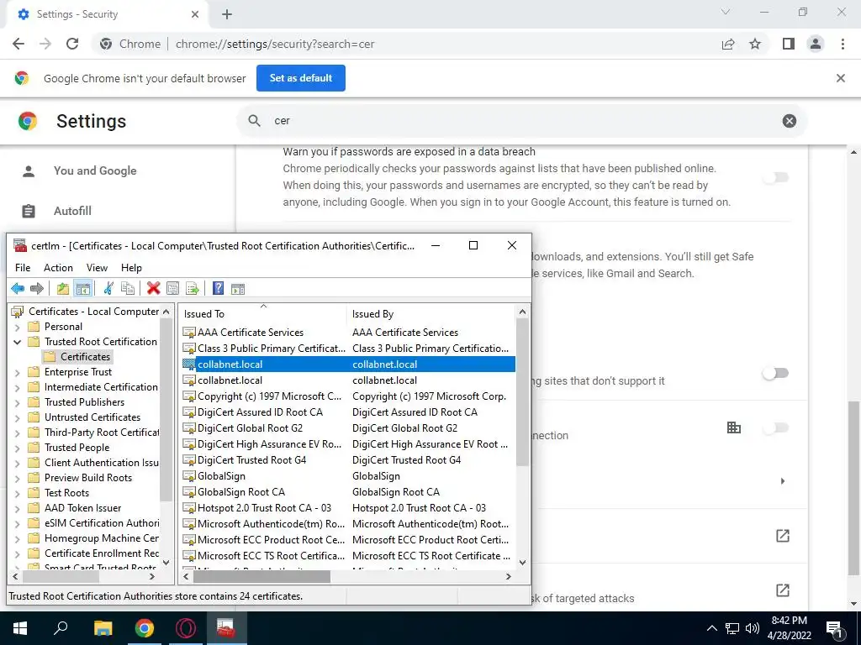
Task: Clear the settings search field
Action: tap(789, 121)
